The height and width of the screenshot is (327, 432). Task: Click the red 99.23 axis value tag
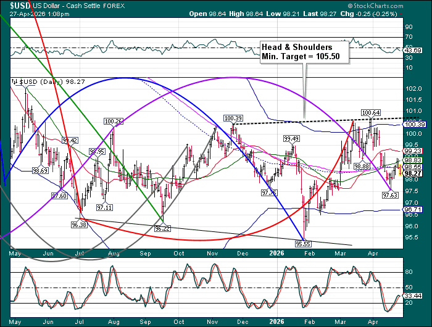click(x=412, y=151)
